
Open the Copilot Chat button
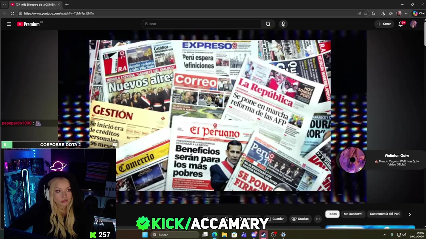click(418, 13)
